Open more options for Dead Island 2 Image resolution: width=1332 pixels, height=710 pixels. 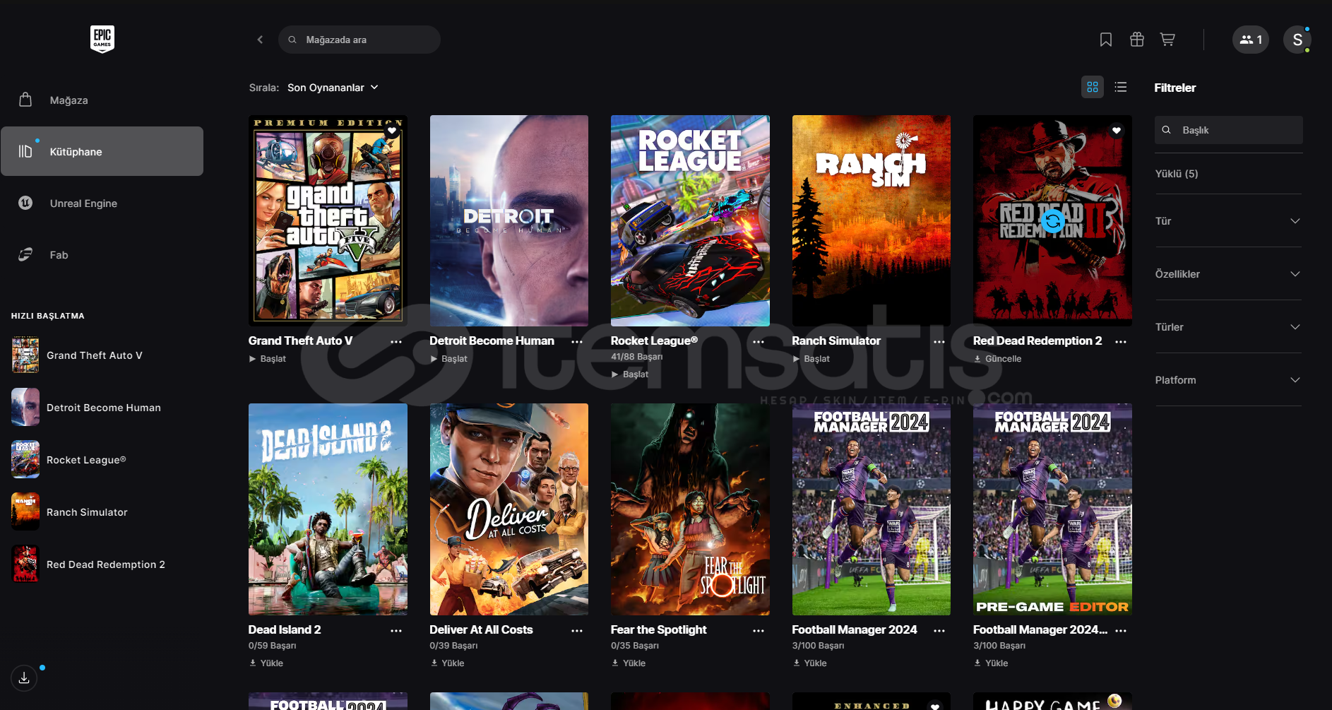pos(396,631)
